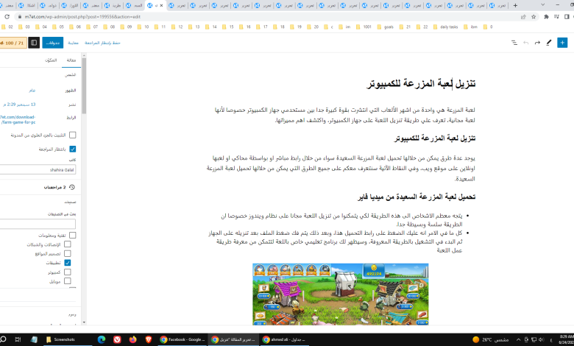Check the كمبيوتر category checkbox
Screen dimensions: 574x346
pos(68,272)
